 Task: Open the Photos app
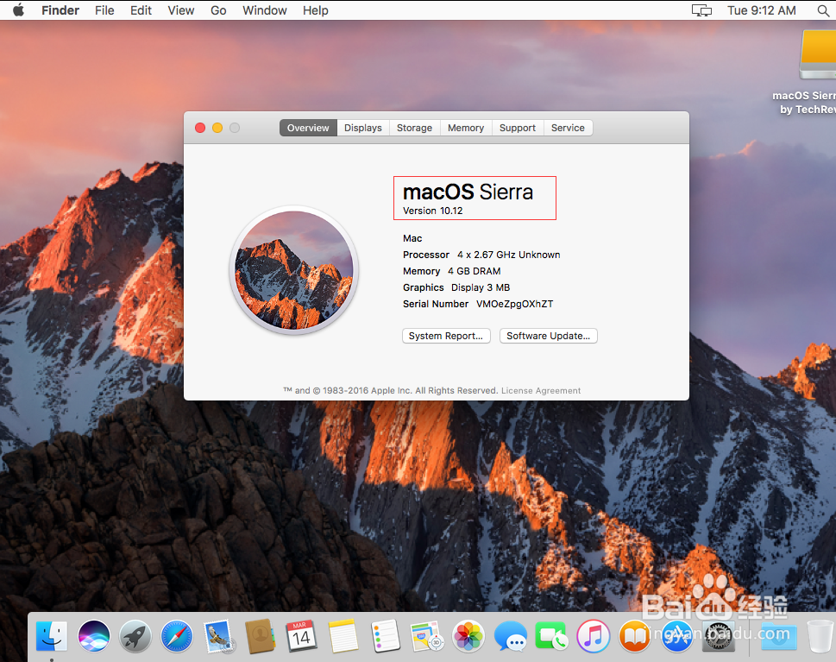(x=468, y=635)
